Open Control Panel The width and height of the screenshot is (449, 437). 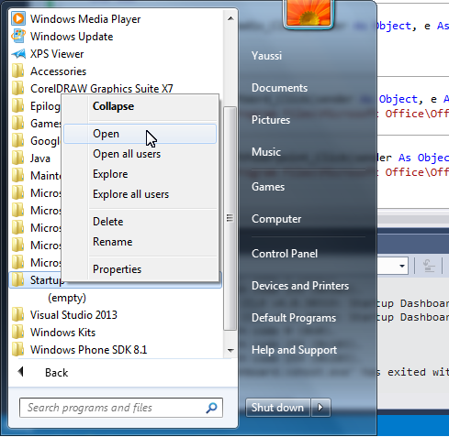point(285,254)
